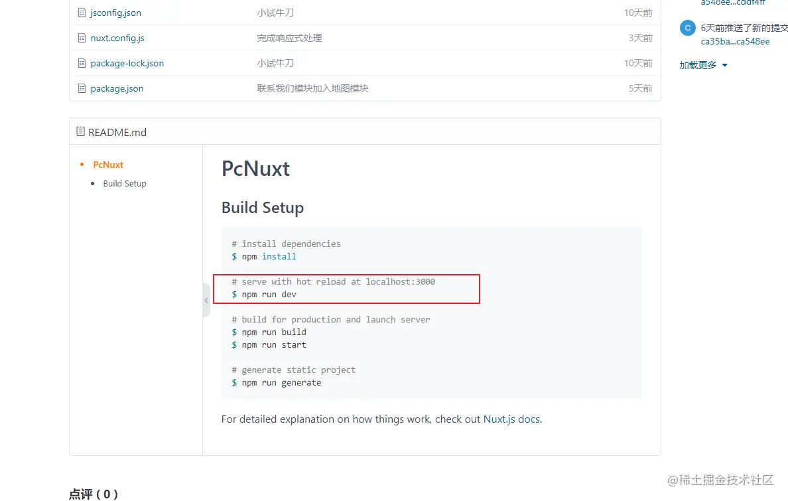Click 加载更多 to load more activity
Viewport: 788px width, 501px height.
tap(698, 65)
